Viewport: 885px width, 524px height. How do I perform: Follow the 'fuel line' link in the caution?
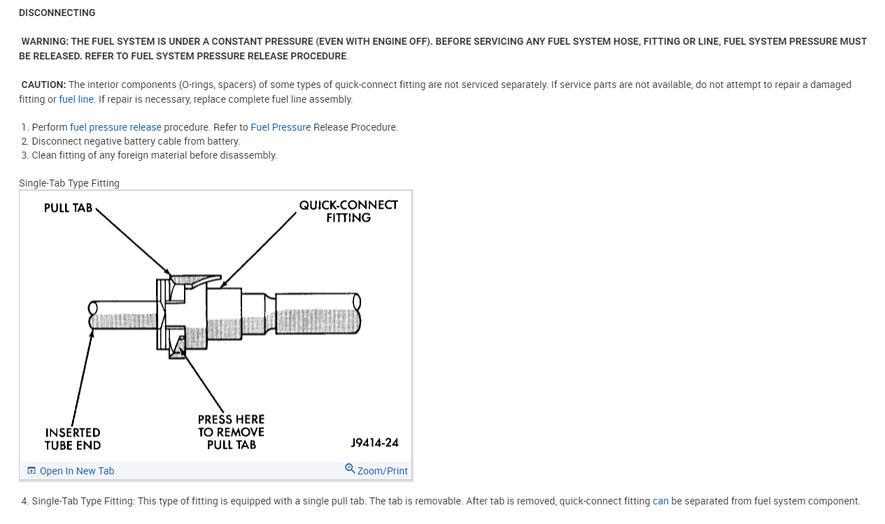(76, 99)
